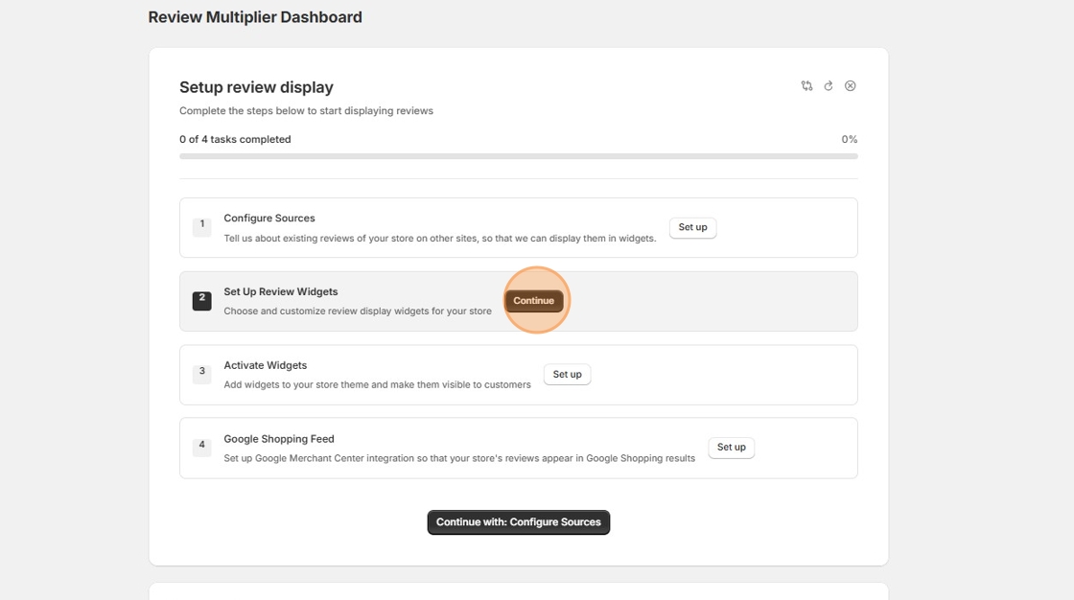Click the 'Setup review display' card title
Image resolution: width=1074 pixels, height=600 pixels.
pos(256,87)
